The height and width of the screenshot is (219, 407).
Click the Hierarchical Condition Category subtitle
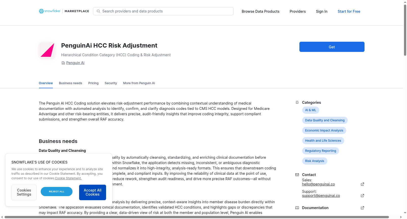point(116,55)
